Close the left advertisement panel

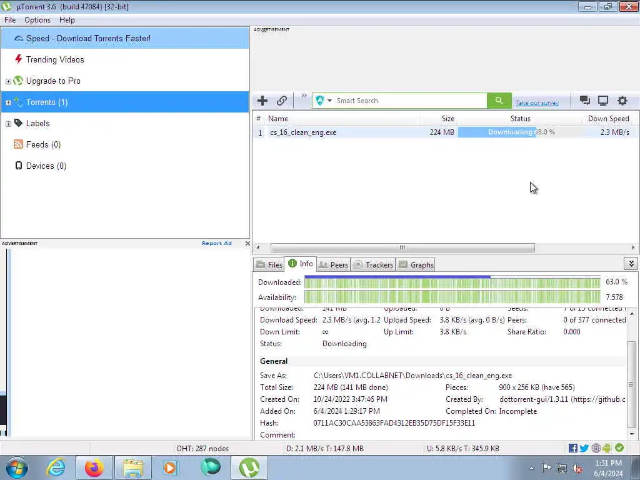click(247, 243)
